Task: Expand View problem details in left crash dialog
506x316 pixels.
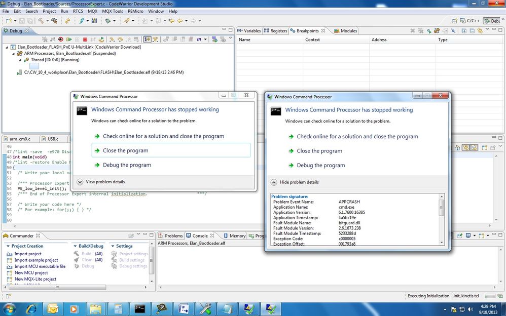Action: (101, 182)
